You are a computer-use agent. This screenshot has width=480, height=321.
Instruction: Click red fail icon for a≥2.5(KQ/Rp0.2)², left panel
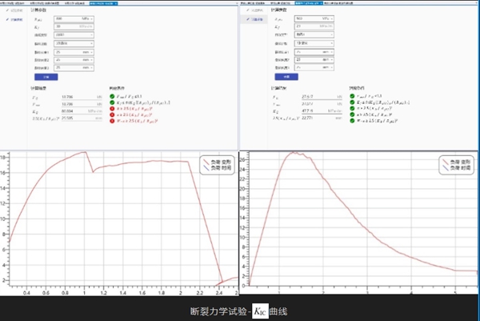(112, 114)
